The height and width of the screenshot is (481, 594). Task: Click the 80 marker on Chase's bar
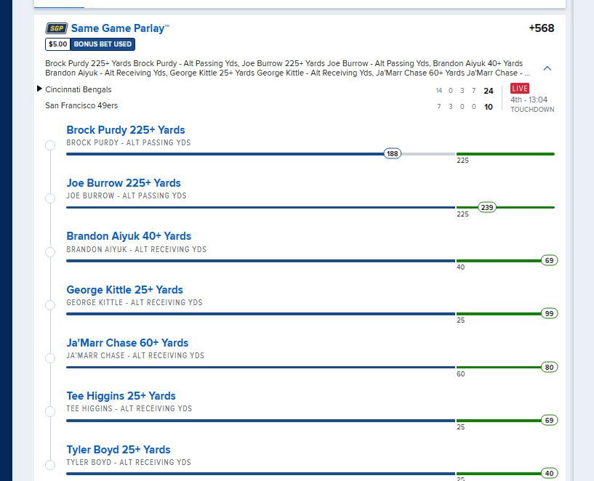[x=550, y=367]
